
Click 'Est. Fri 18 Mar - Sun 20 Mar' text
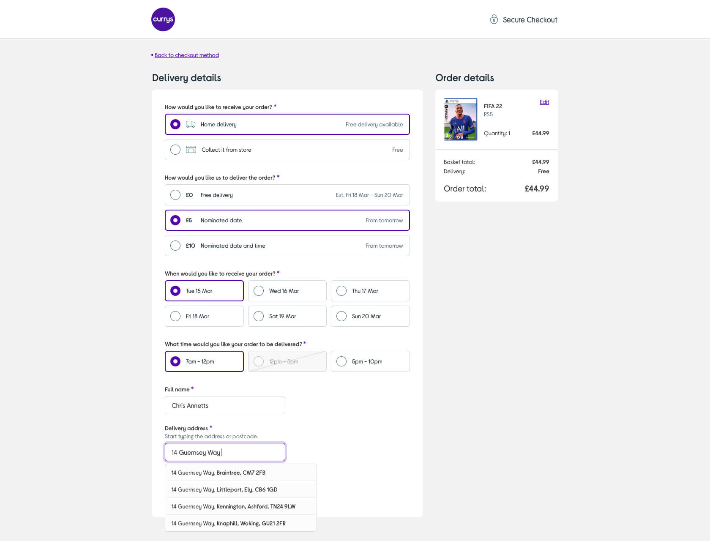coord(369,195)
